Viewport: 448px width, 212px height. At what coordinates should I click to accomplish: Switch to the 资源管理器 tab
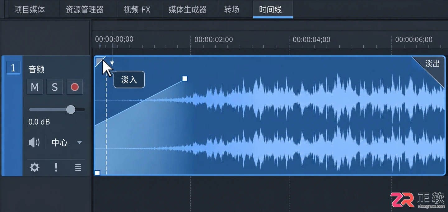[x=85, y=10]
